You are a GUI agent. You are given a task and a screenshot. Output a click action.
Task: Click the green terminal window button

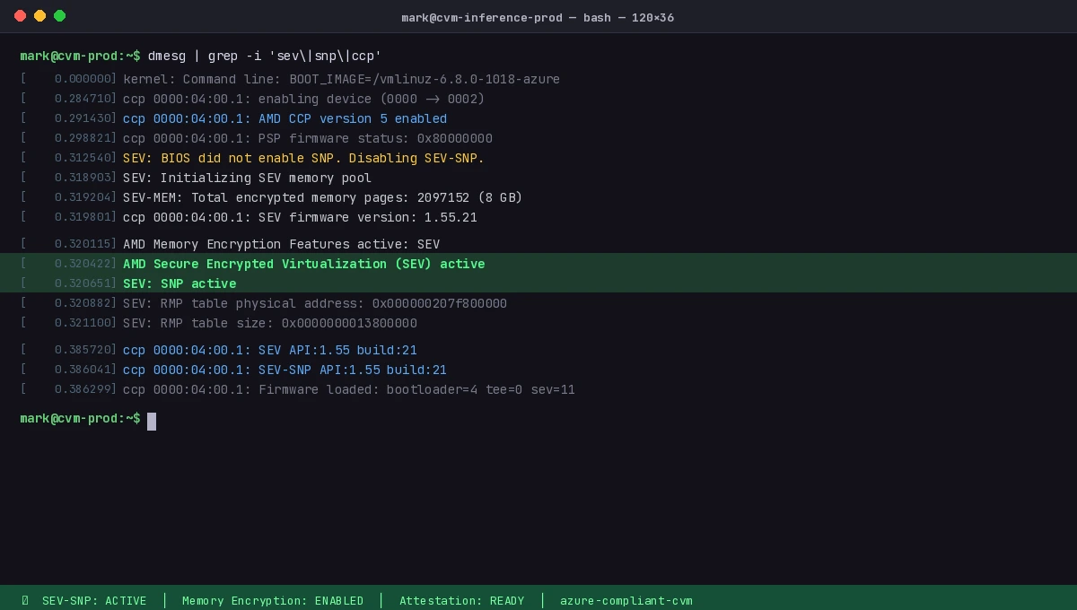click(x=59, y=15)
